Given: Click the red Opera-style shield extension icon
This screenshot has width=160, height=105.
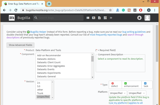Looking at the screenshot, I should tap(141, 10).
